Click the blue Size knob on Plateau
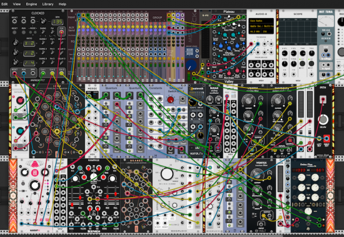The image size is (344, 237). coord(221,46)
